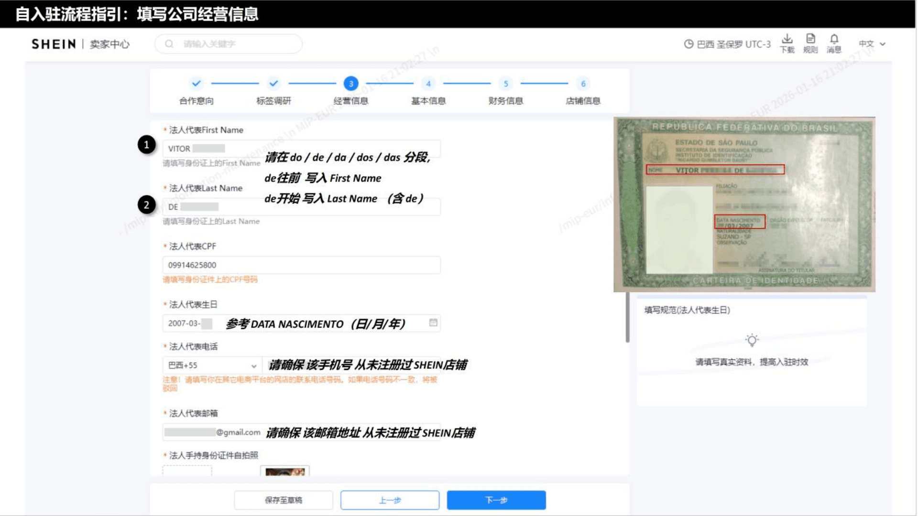Expand the language dropdown 中文

[872, 44]
